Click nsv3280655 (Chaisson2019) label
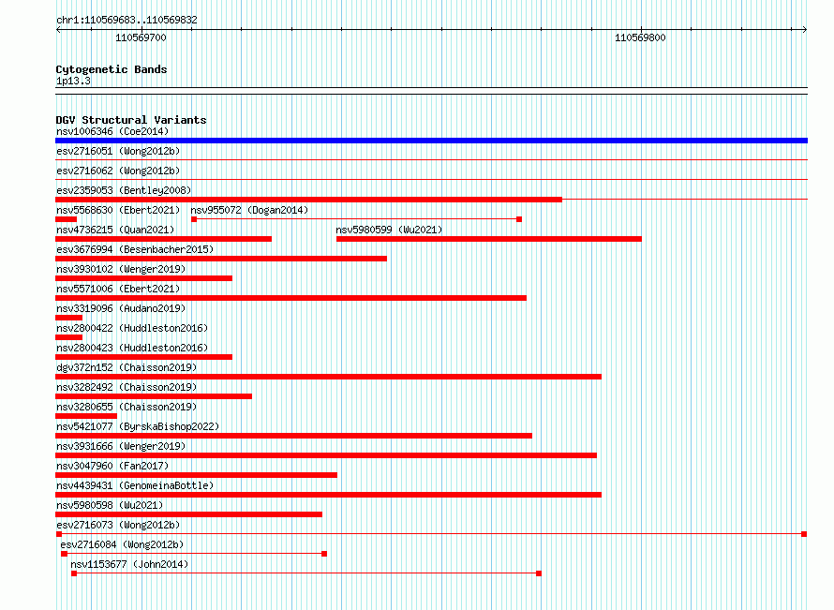This screenshot has width=834, height=610. (x=127, y=407)
